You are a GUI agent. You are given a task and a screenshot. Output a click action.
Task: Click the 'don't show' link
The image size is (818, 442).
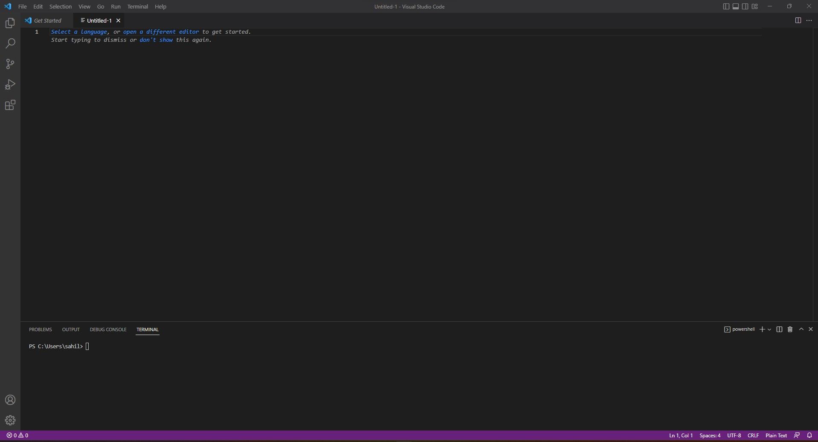tap(156, 40)
